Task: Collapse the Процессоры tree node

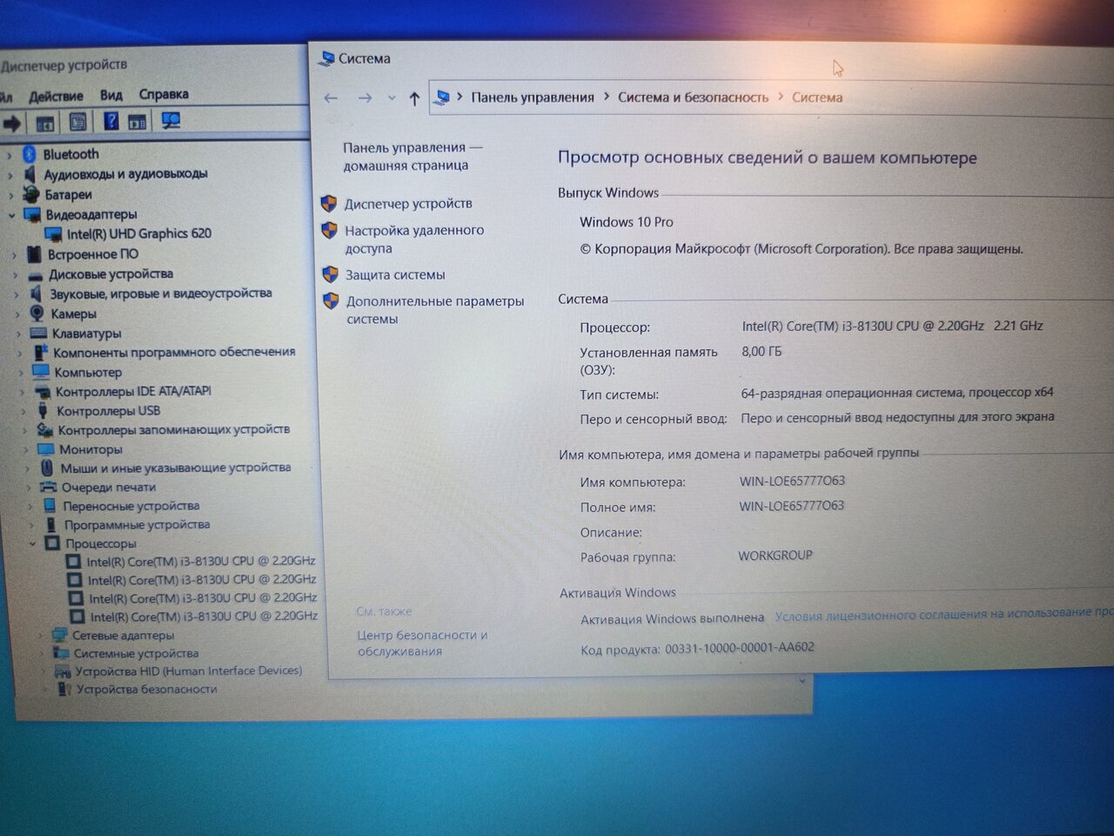Action: [33, 543]
